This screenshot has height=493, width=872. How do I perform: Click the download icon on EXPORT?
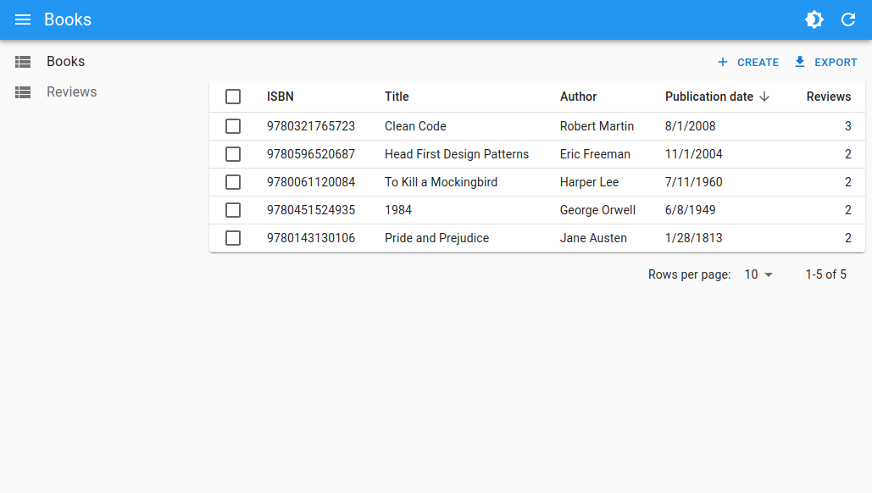pyautogui.click(x=798, y=62)
